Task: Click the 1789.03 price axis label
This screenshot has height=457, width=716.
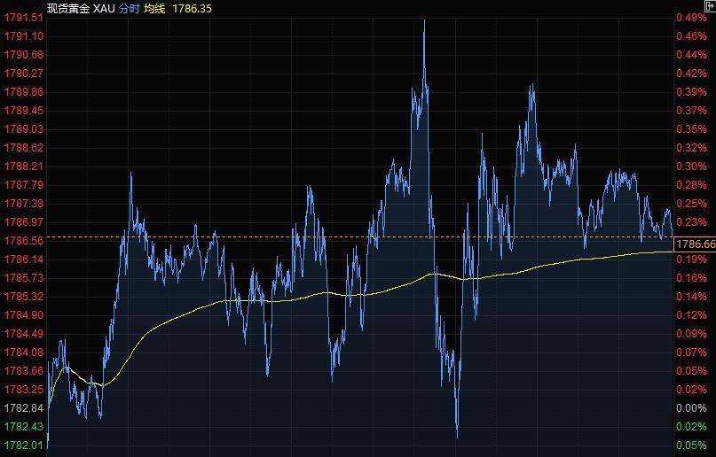Action: tap(24, 129)
